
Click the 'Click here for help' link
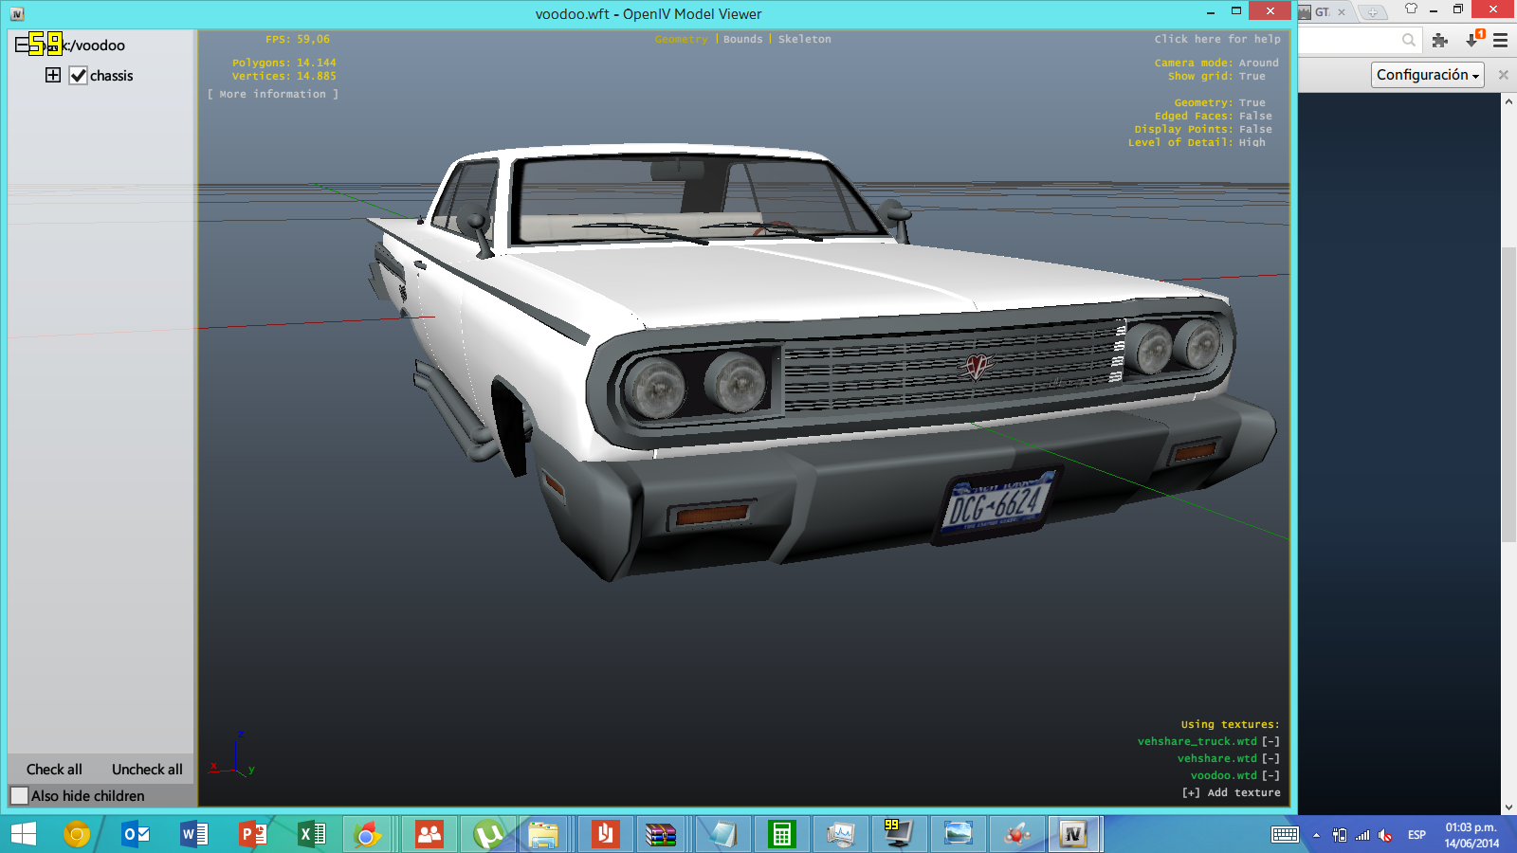1217,39
